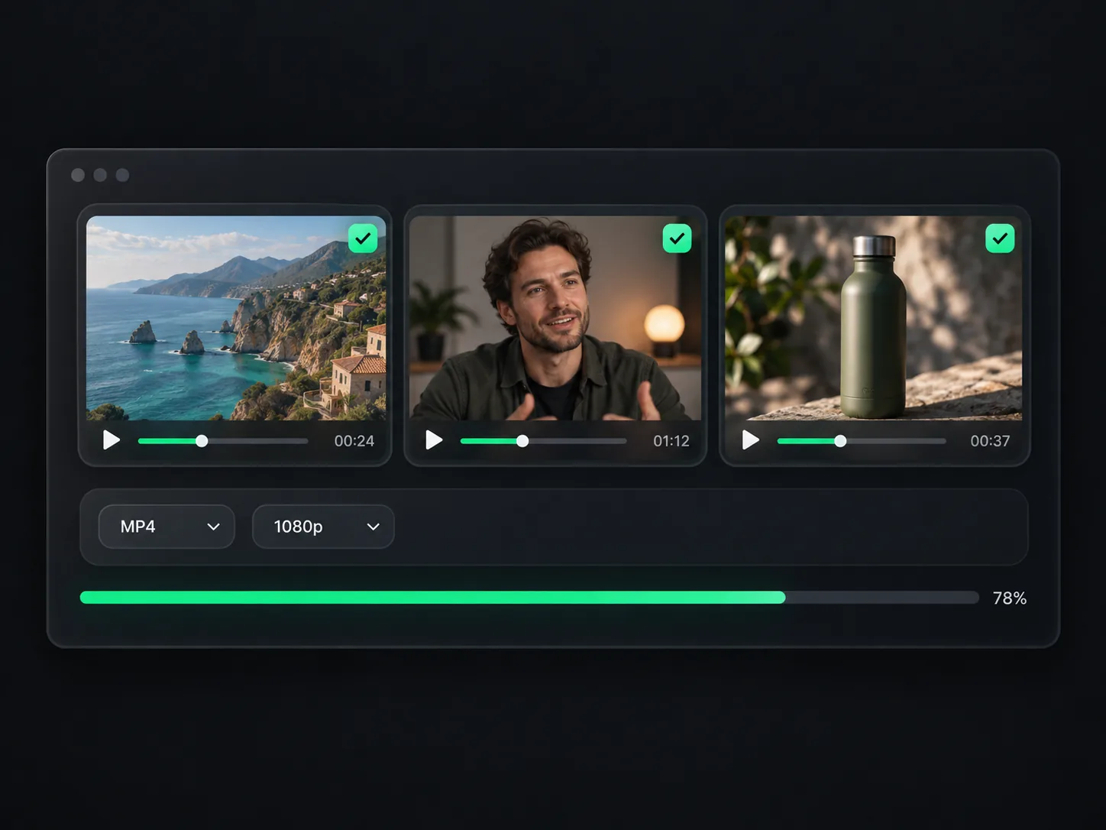Image resolution: width=1106 pixels, height=830 pixels.
Task: Seek the bottle video timeline slider
Action: point(862,441)
